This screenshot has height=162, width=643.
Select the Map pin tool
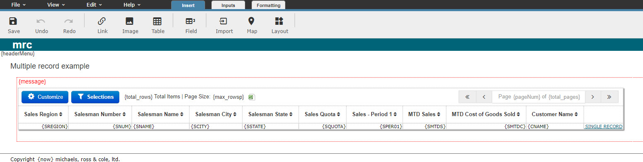click(x=251, y=21)
